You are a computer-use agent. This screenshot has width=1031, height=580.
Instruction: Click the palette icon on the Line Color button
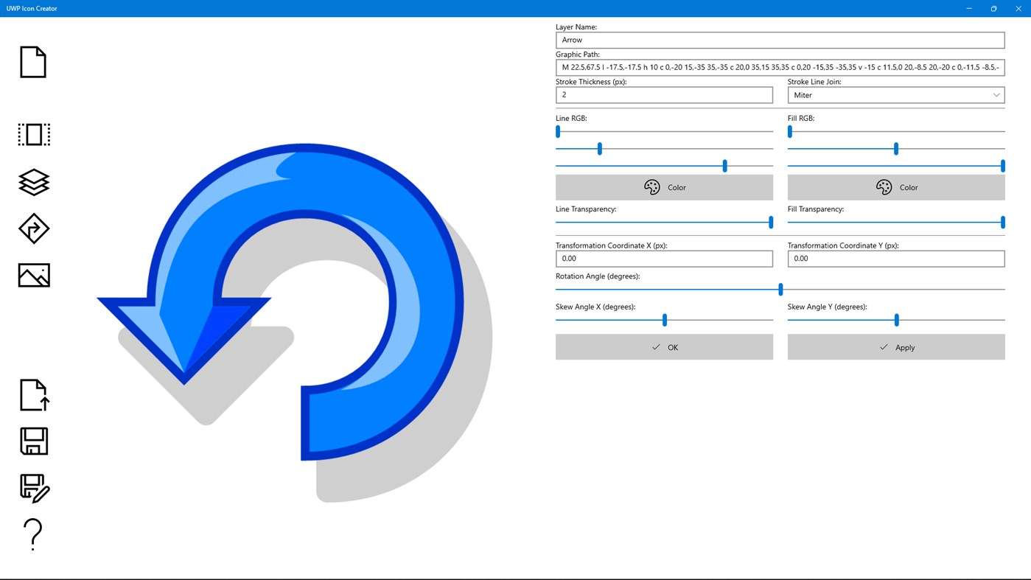point(651,186)
